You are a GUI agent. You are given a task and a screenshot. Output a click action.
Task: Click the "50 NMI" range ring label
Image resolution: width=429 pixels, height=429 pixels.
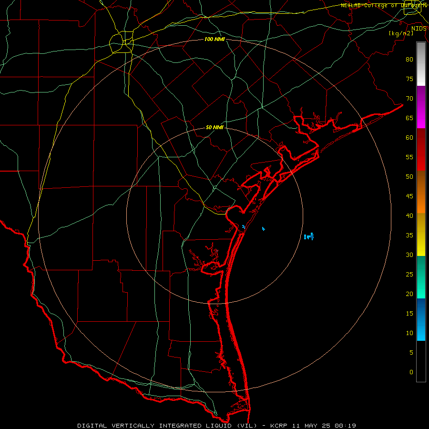[x=214, y=127]
